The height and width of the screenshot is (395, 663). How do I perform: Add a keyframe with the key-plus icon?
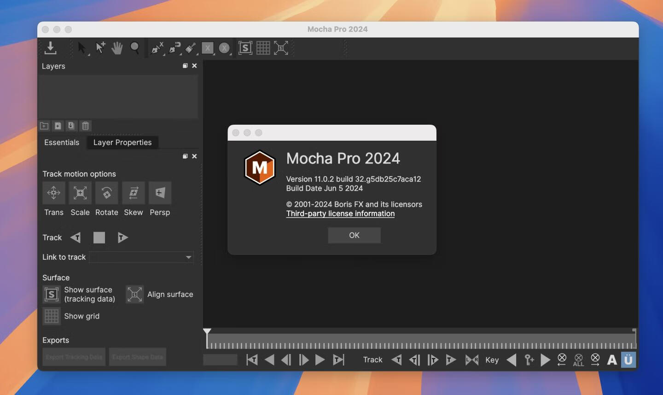tap(529, 360)
